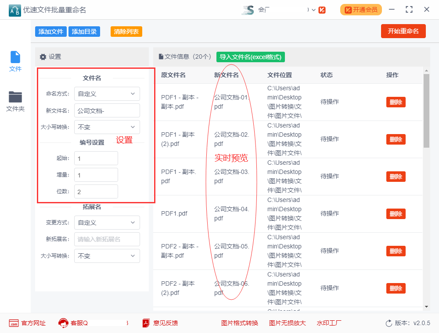Click the 新文件名 input field

107,110
